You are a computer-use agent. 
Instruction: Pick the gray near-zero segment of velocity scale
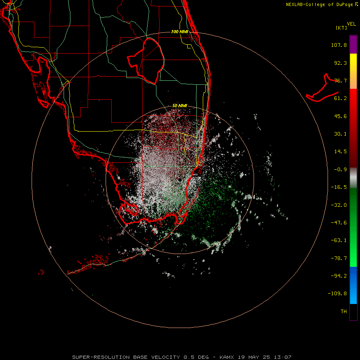click(353, 178)
